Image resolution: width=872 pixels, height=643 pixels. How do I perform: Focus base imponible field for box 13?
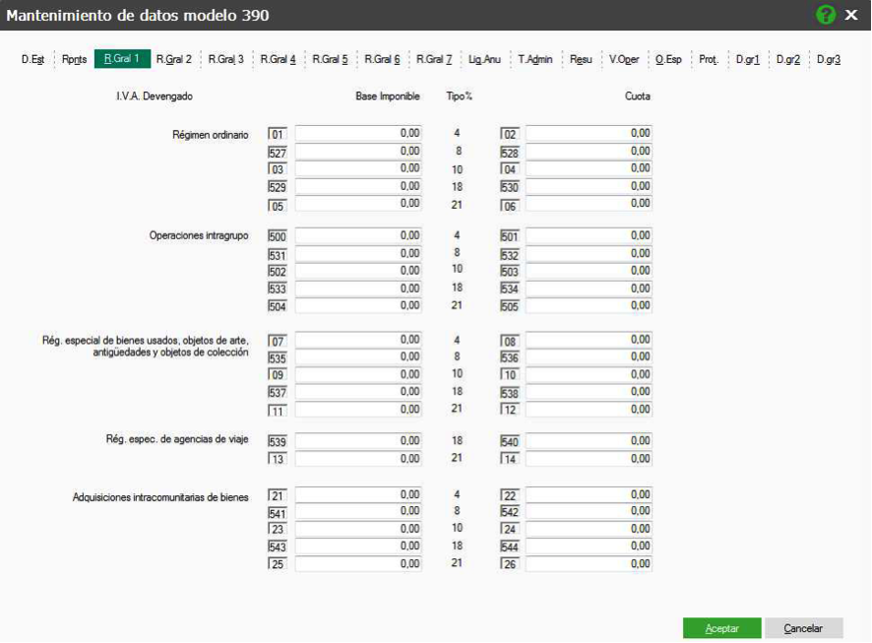coord(358,458)
